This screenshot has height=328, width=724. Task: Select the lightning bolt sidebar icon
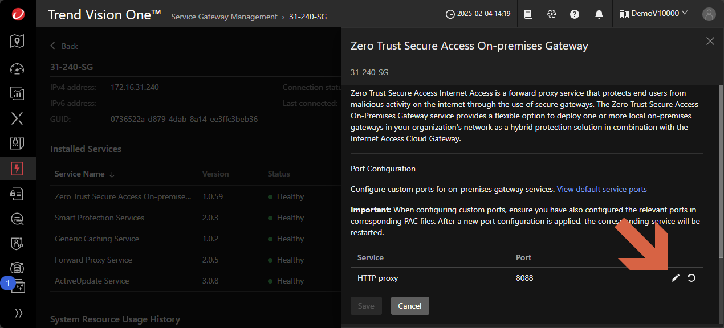tap(18, 168)
